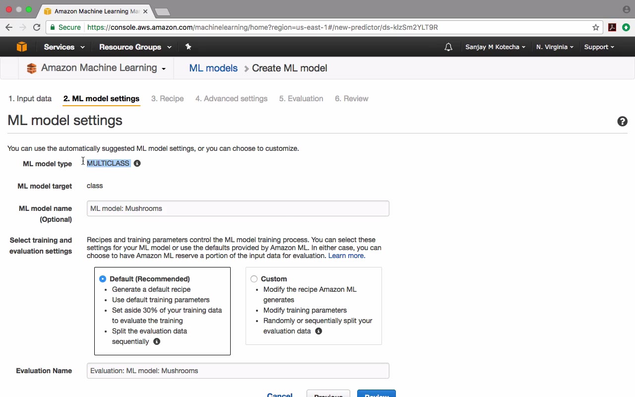635x397 pixels.
Task: Click the help question mark icon
Action: tap(622, 122)
